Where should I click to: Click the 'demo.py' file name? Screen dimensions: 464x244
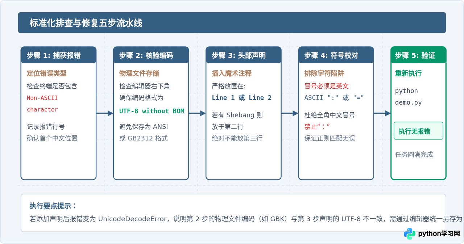[x=409, y=102]
